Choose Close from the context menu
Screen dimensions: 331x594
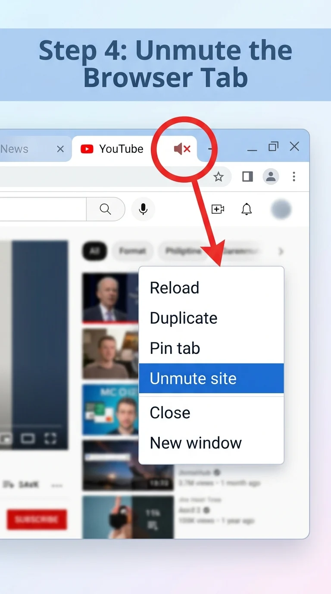(211, 413)
